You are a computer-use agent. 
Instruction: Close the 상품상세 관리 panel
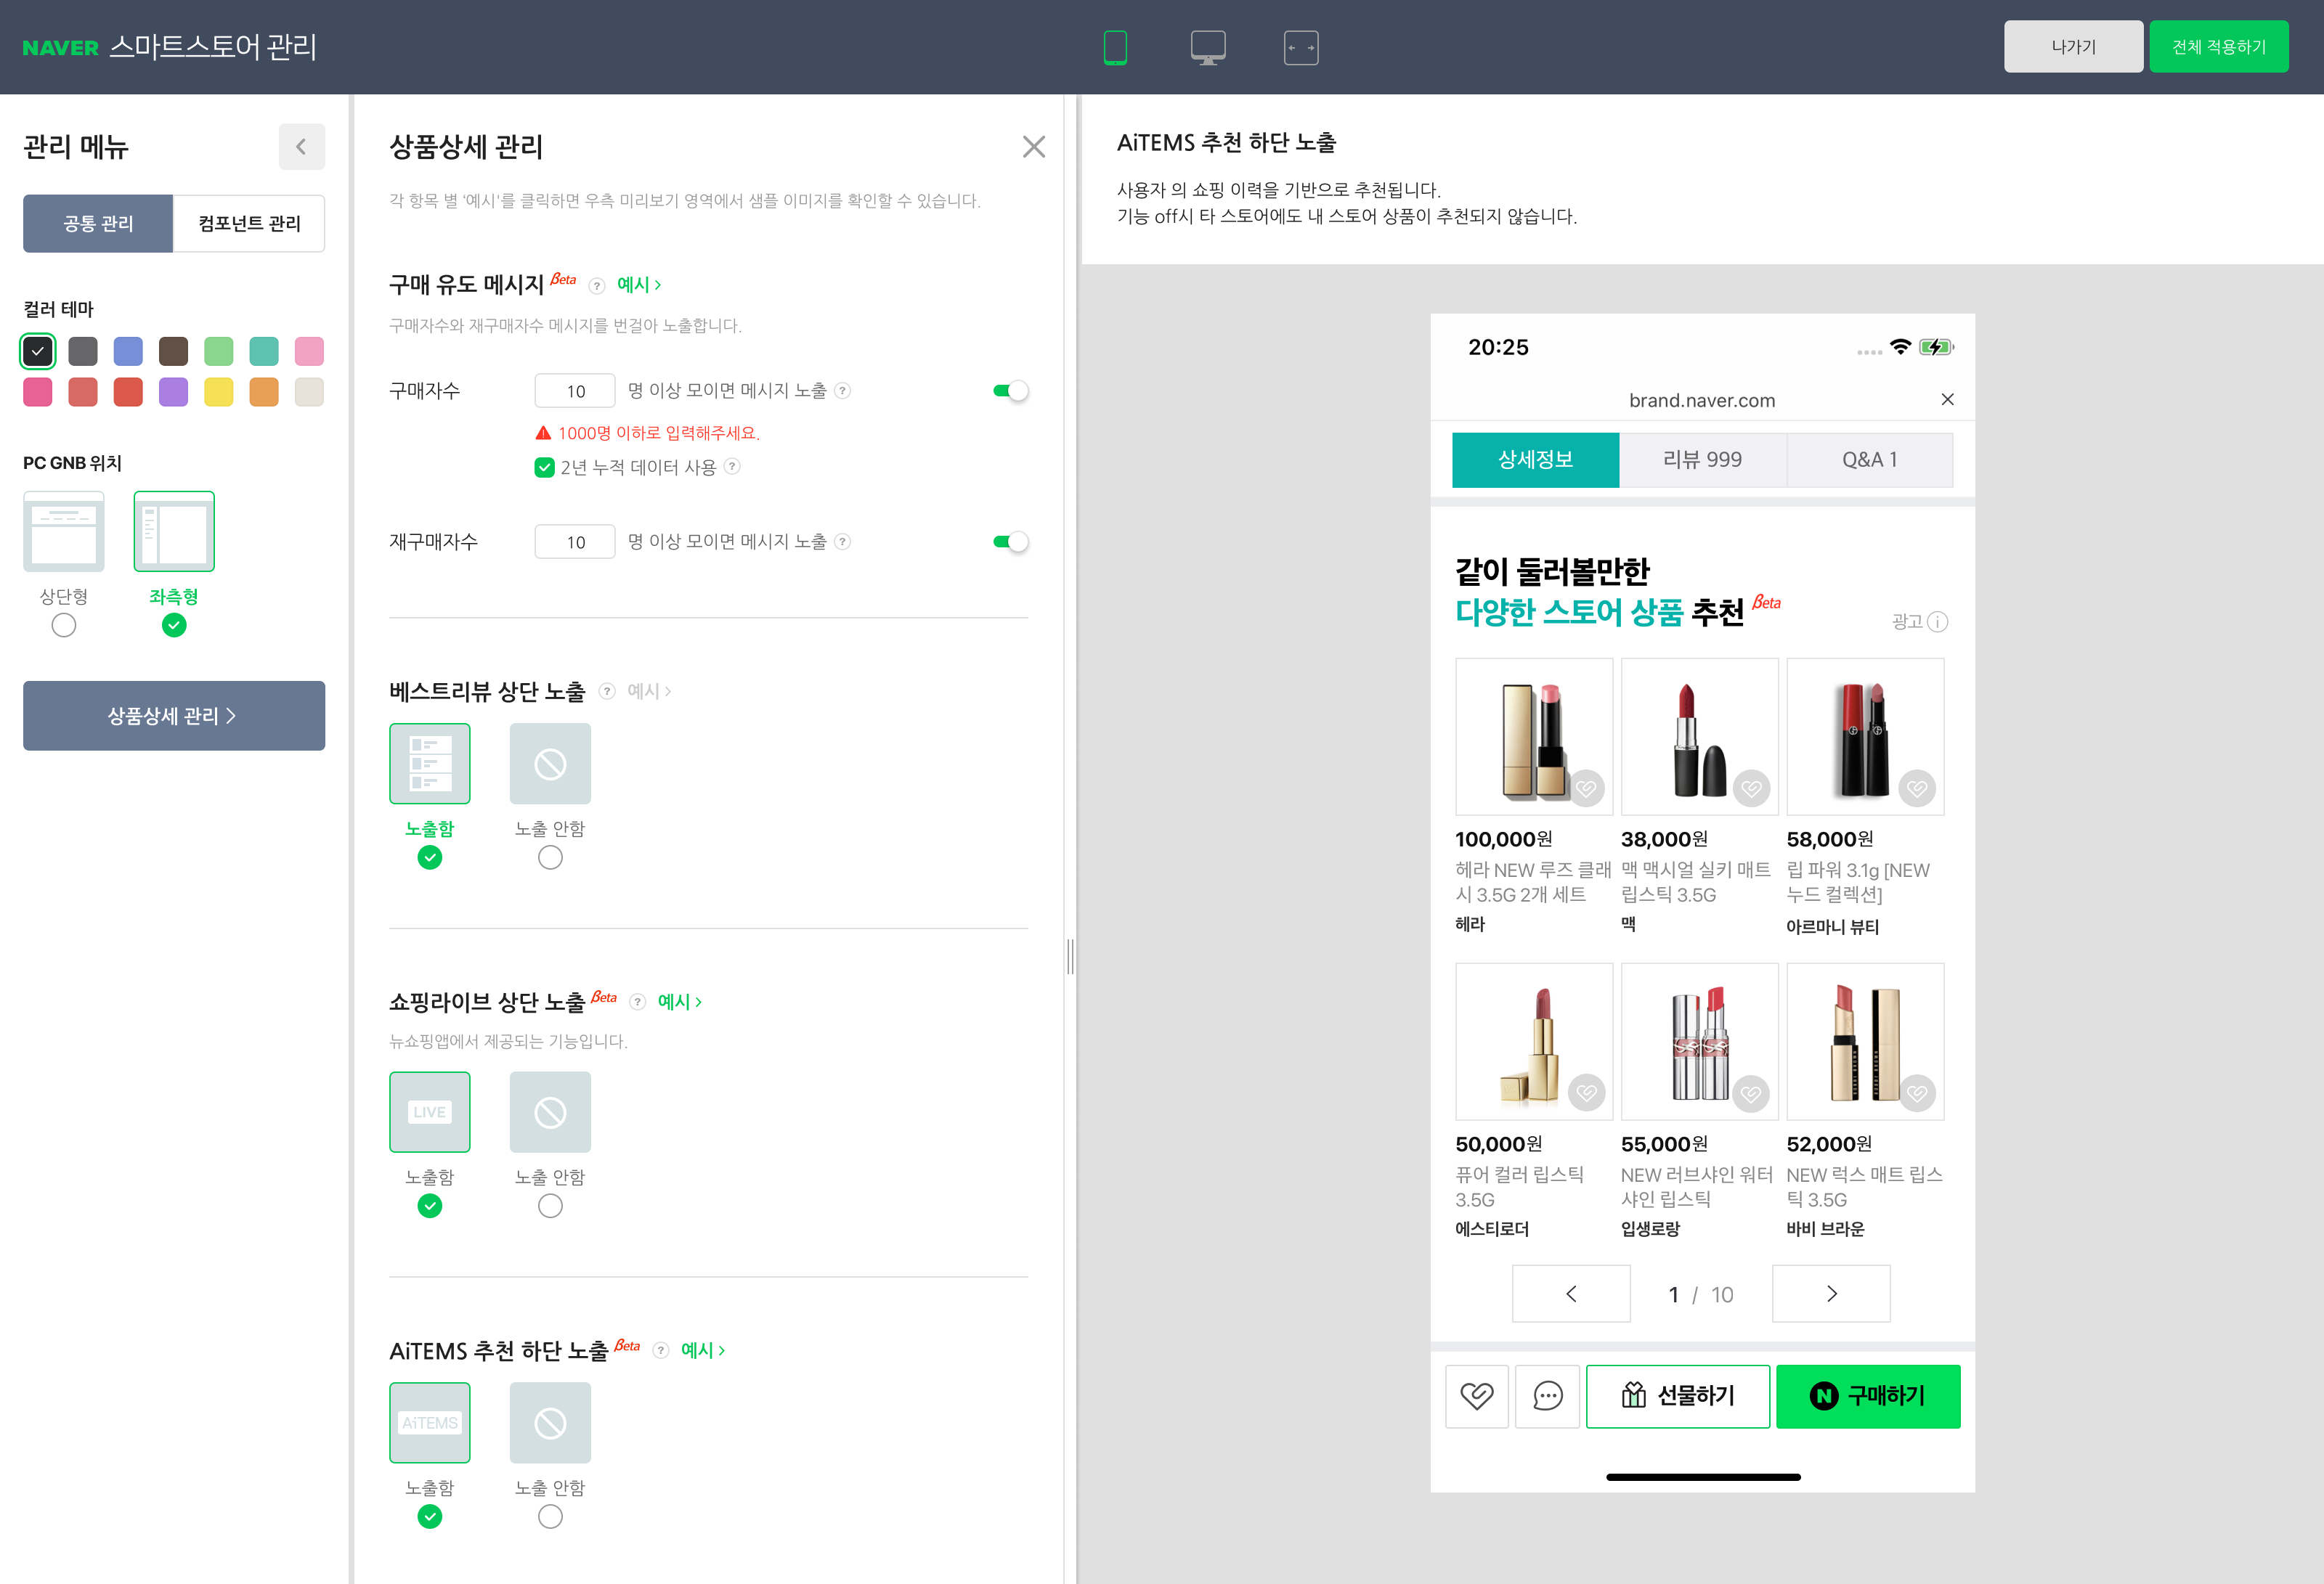point(1034,147)
